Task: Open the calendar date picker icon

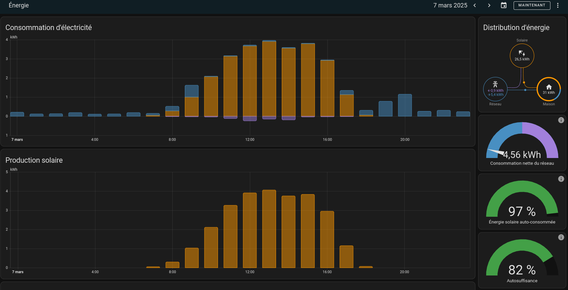Action: click(503, 5)
